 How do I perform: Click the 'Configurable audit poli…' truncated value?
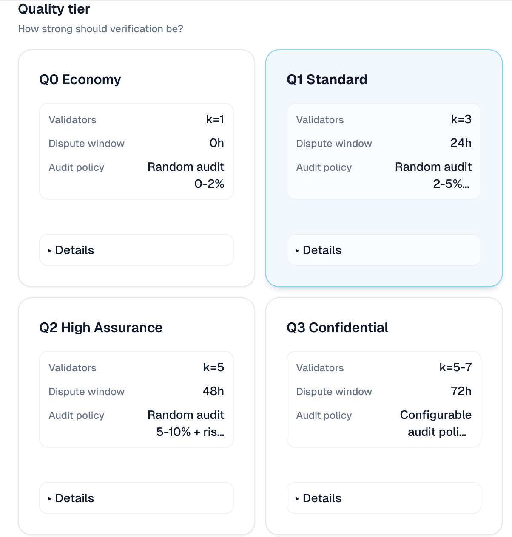pos(435,424)
